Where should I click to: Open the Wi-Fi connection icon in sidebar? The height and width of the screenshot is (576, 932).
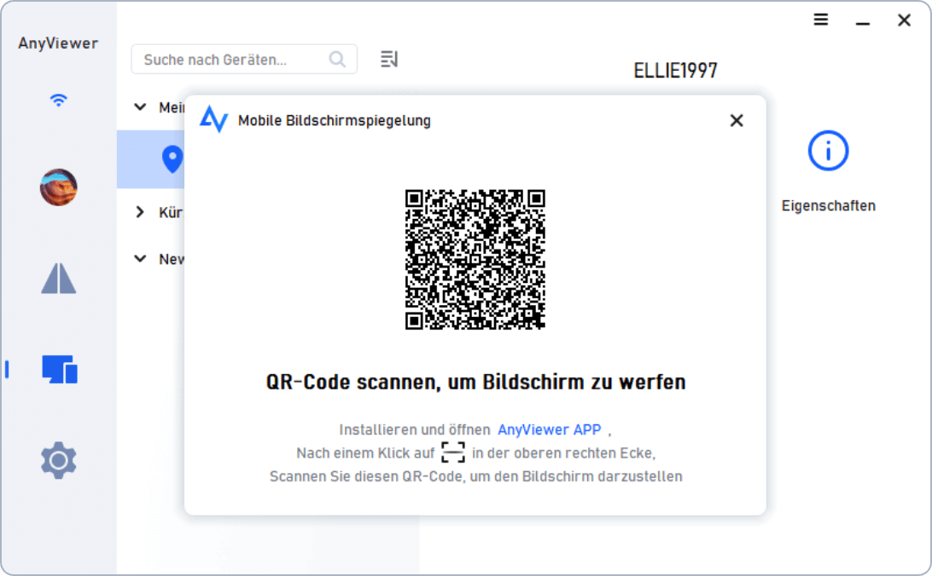tap(58, 100)
